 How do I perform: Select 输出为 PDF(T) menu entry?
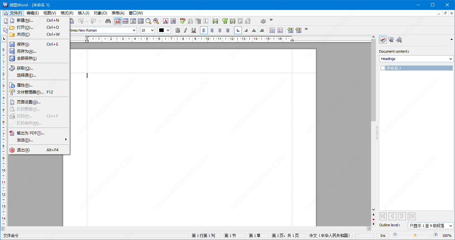click(x=39, y=133)
